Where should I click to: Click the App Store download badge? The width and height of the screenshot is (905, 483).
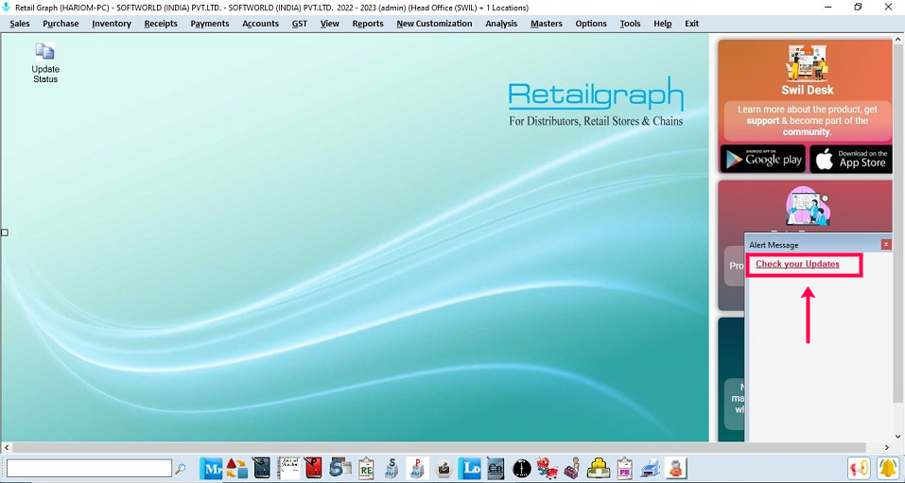tap(851, 159)
